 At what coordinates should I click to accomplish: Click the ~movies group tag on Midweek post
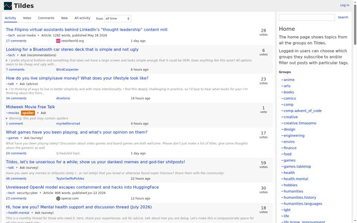tap(12, 113)
